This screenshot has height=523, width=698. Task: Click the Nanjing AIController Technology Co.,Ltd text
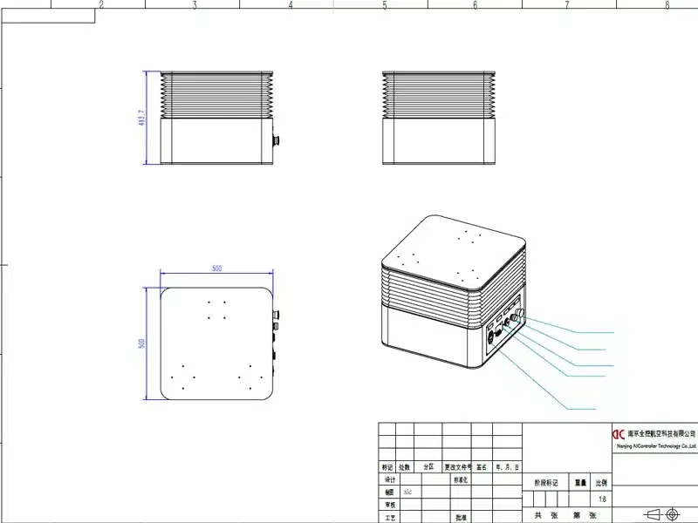tap(655, 445)
